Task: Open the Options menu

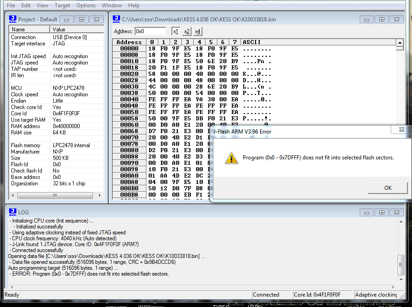Action: 86,5
